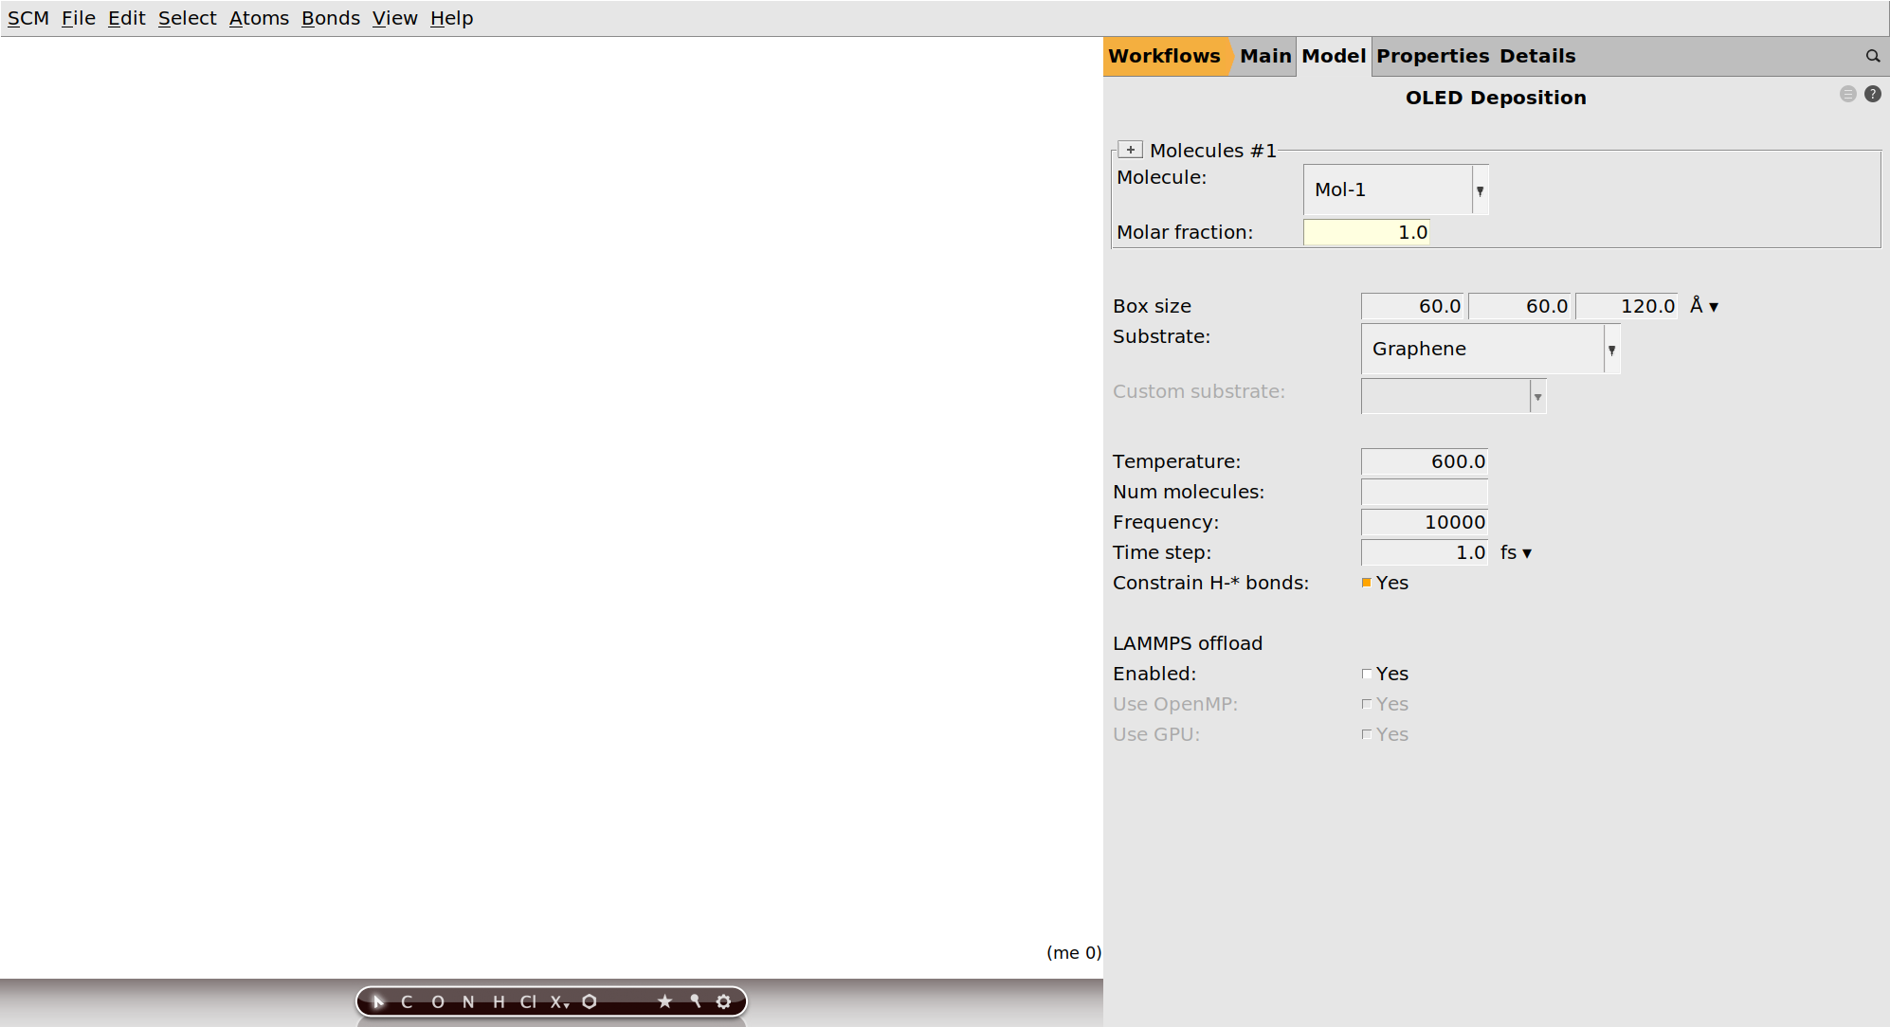Choose the Oxygen (O) atom tool

[438, 1001]
